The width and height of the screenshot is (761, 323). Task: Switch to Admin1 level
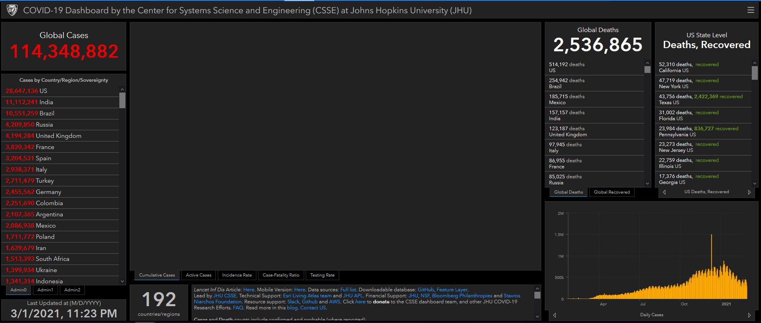click(x=45, y=290)
